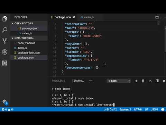Screen dimensions: 166x125
Task: Open the feedback smiley in status bar
Action: click(x=163, y=109)
